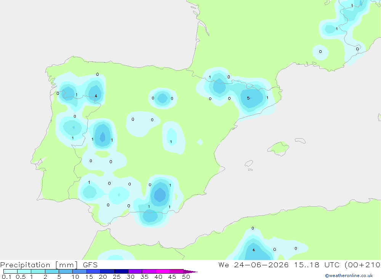Image resolution: width=381 pixels, height=279 pixels.
Task: Select the 2–5 mm legend color swatch
Action: (x=52, y=271)
